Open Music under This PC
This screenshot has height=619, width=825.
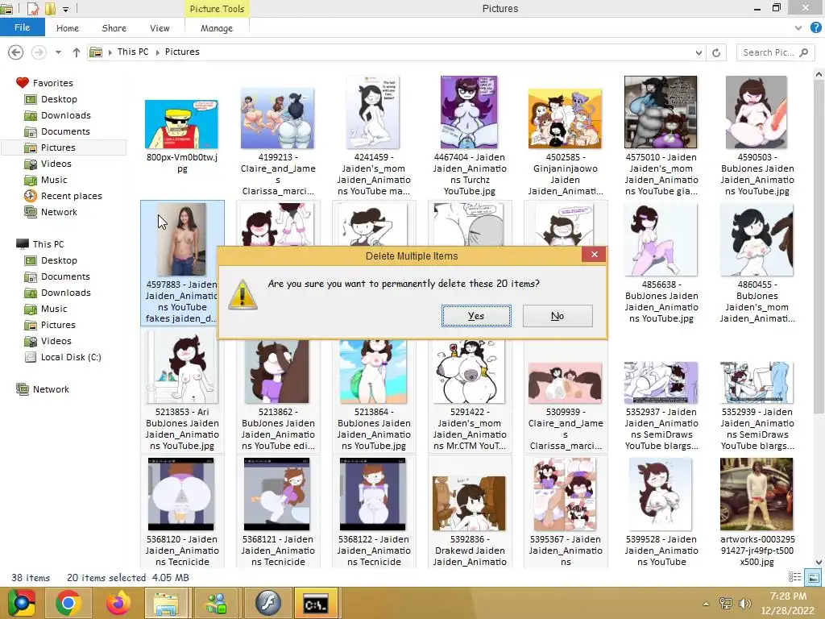pos(54,309)
